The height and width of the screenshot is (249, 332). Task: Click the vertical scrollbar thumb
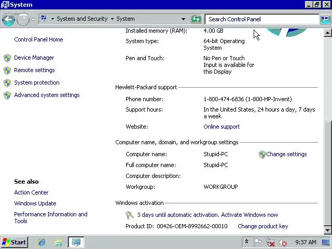point(327,173)
